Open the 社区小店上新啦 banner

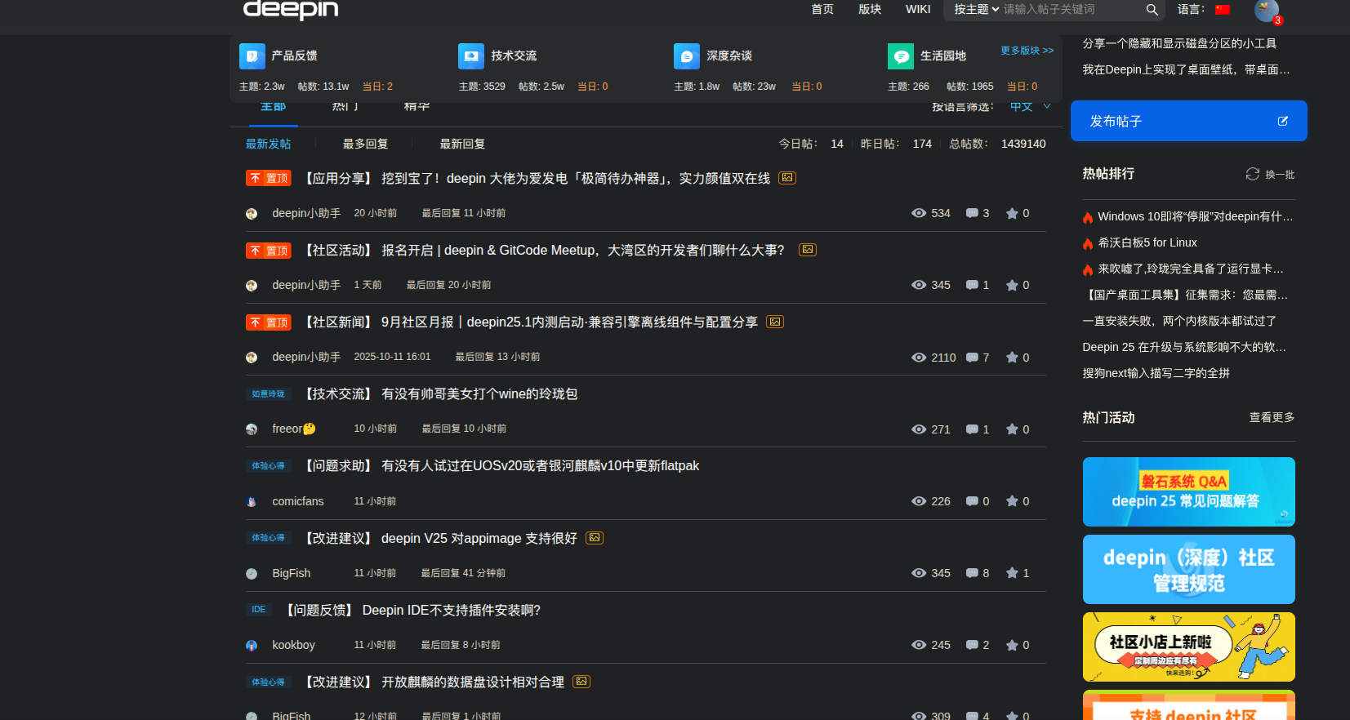pos(1188,647)
